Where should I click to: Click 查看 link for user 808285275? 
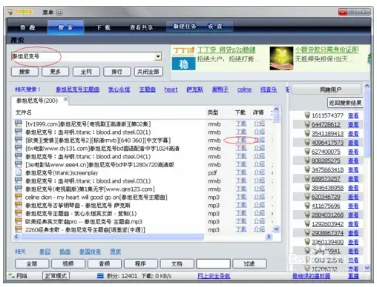(x=353, y=161)
